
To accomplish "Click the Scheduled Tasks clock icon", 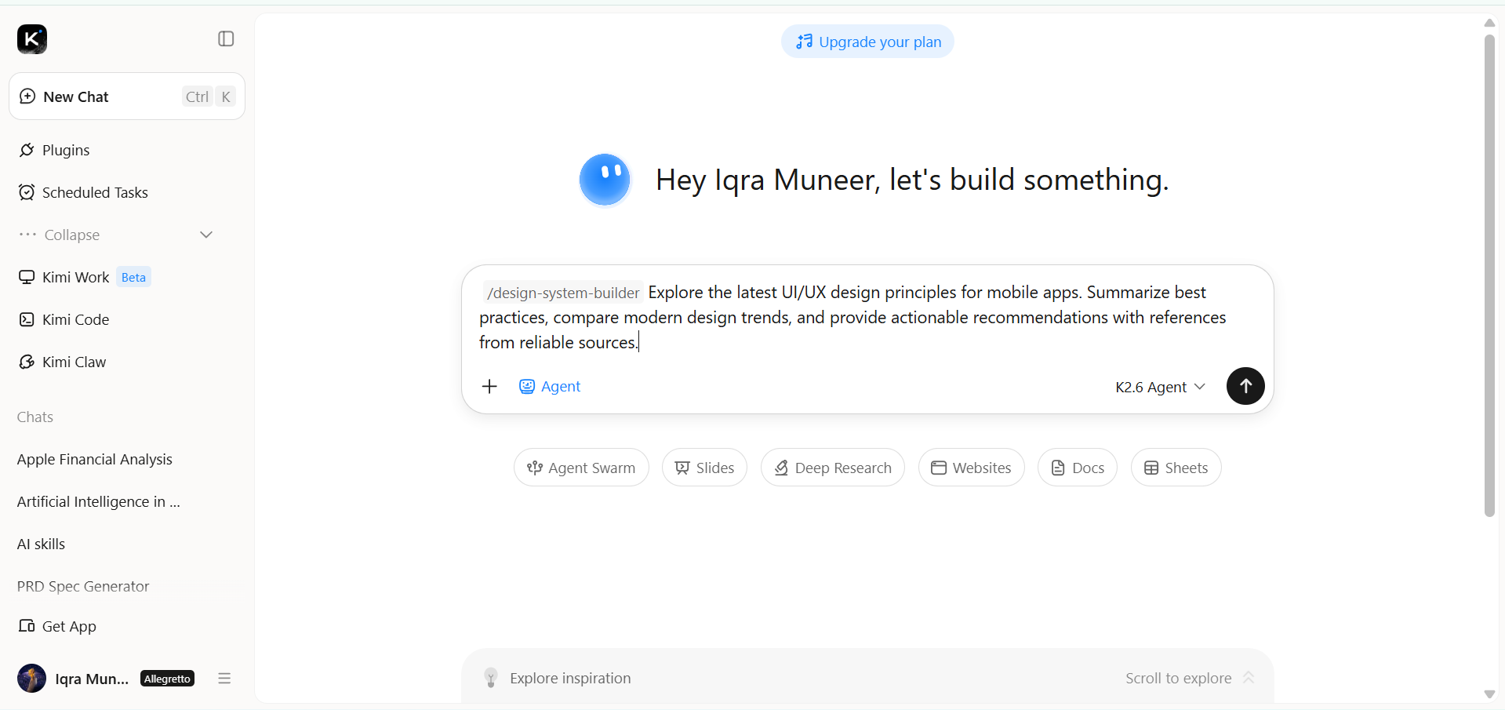I will click(27, 192).
